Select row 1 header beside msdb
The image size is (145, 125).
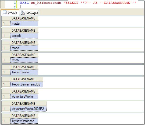6,60
